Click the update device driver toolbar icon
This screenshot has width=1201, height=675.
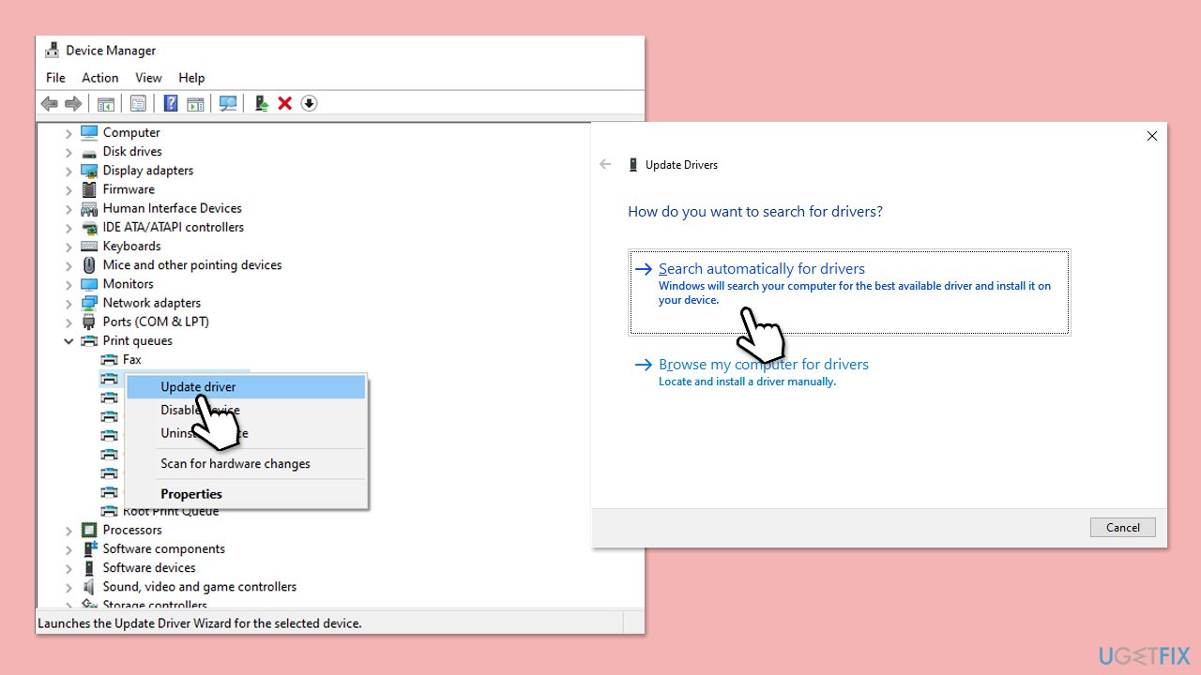click(262, 103)
